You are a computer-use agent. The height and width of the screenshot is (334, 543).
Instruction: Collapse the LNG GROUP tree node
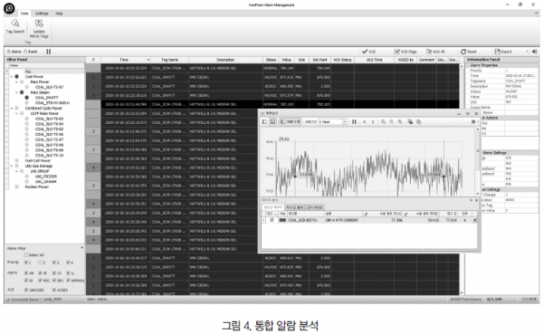[x=16, y=171]
